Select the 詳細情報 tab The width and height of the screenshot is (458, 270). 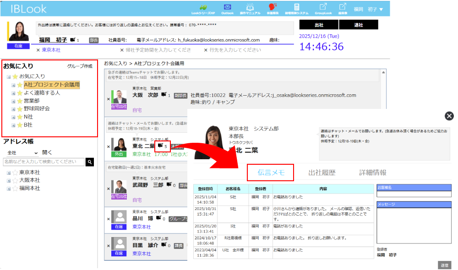[372, 173]
